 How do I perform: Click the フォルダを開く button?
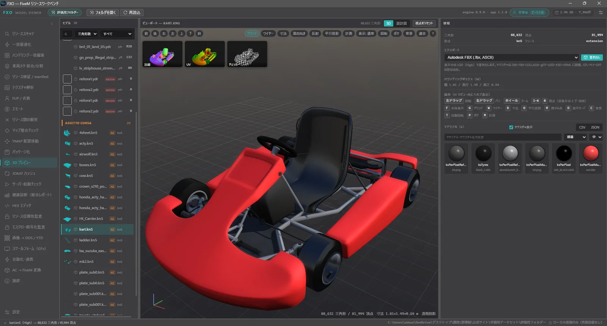(103, 13)
